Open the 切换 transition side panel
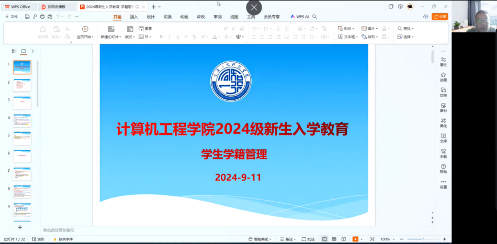 click(x=444, y=92)
